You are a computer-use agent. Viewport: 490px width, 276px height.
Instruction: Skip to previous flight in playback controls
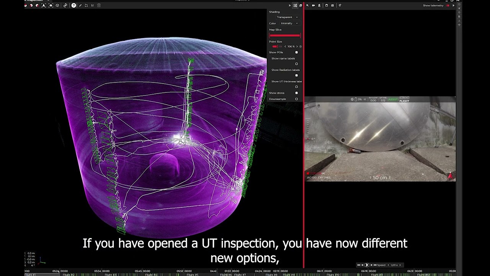(x=359, y=265)
